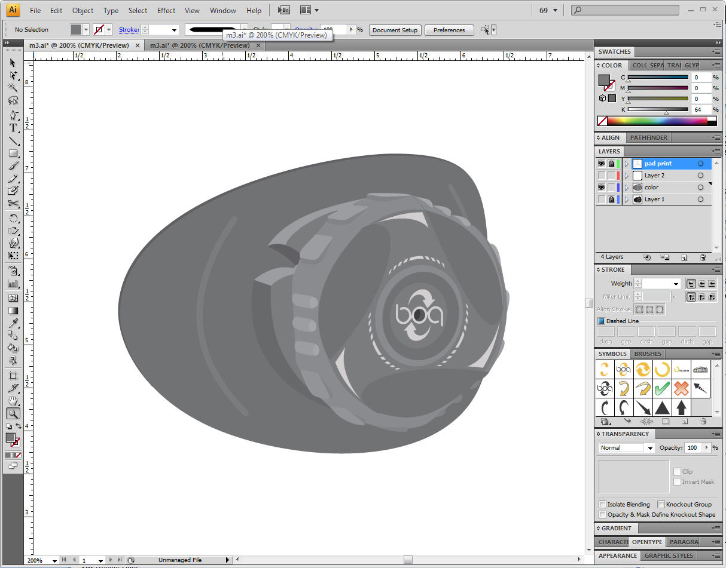The height and width of the screenshot is (568, 726).
Task: Show Layer 2 with visibility box
Action: point(601,176)
